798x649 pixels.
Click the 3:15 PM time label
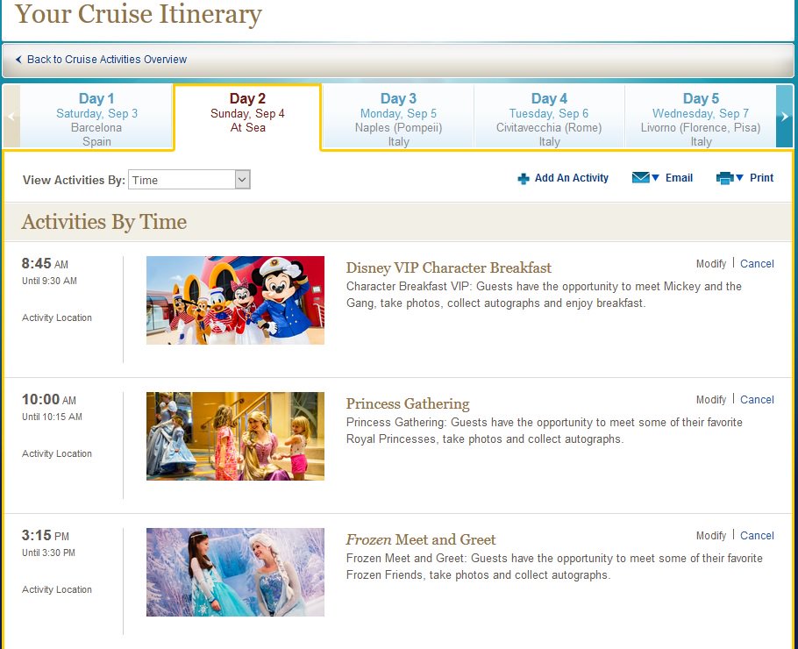(46, 536)
